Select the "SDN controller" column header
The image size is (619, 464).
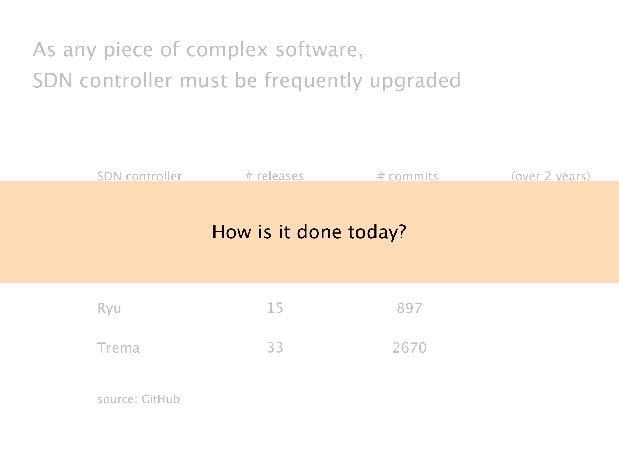pos(140,176)
